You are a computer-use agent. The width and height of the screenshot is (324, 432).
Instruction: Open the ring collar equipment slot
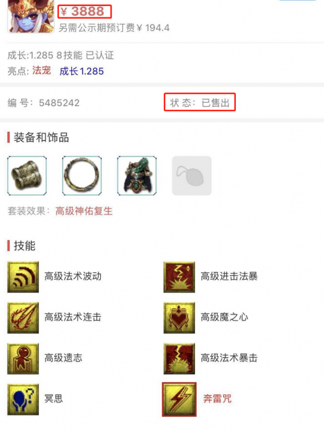pyautogui.click(x=82, y=176)
